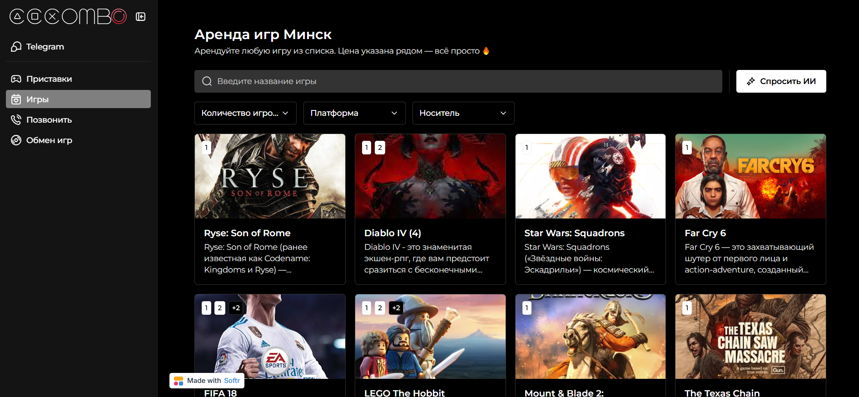Image resolution: width=859 pixels, height=397 pixels.
Task: Open Star Wars: Squadrons title
Action: 574,233
